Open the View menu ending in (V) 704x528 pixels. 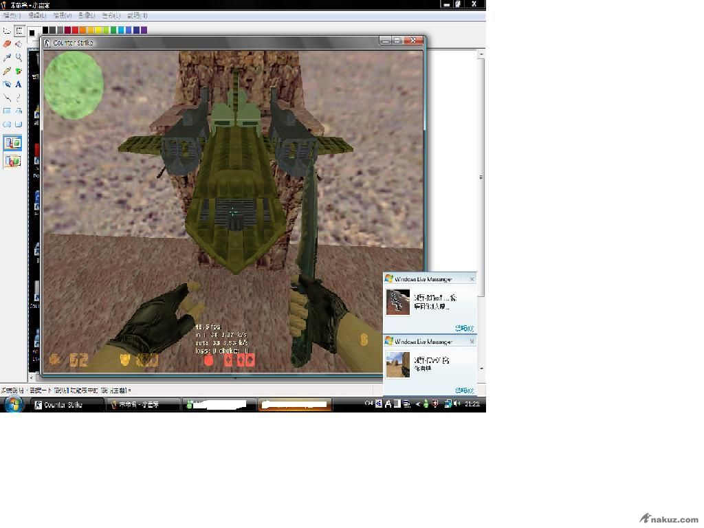62,16
